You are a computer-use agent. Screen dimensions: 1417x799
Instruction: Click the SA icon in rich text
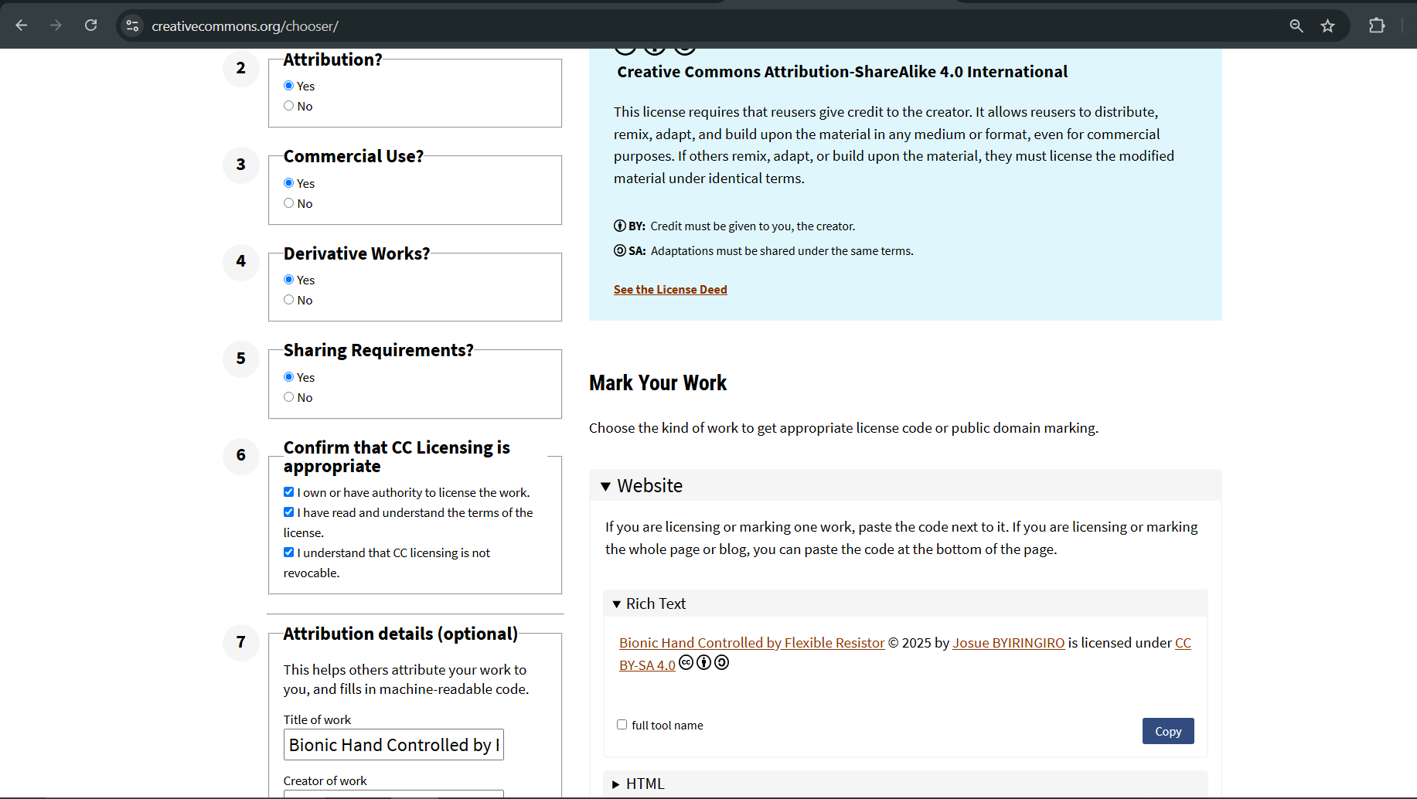pos(721,663)
